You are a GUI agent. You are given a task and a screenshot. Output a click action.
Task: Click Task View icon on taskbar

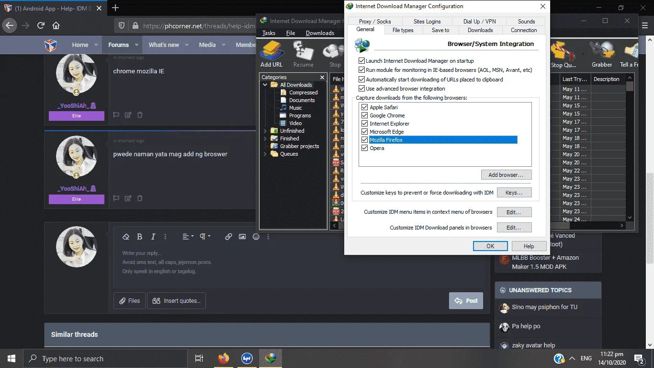[199, 358]
